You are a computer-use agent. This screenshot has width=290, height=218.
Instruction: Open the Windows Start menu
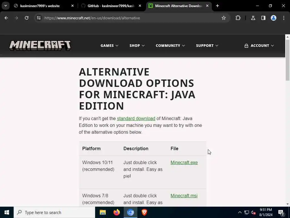point(7,212)
